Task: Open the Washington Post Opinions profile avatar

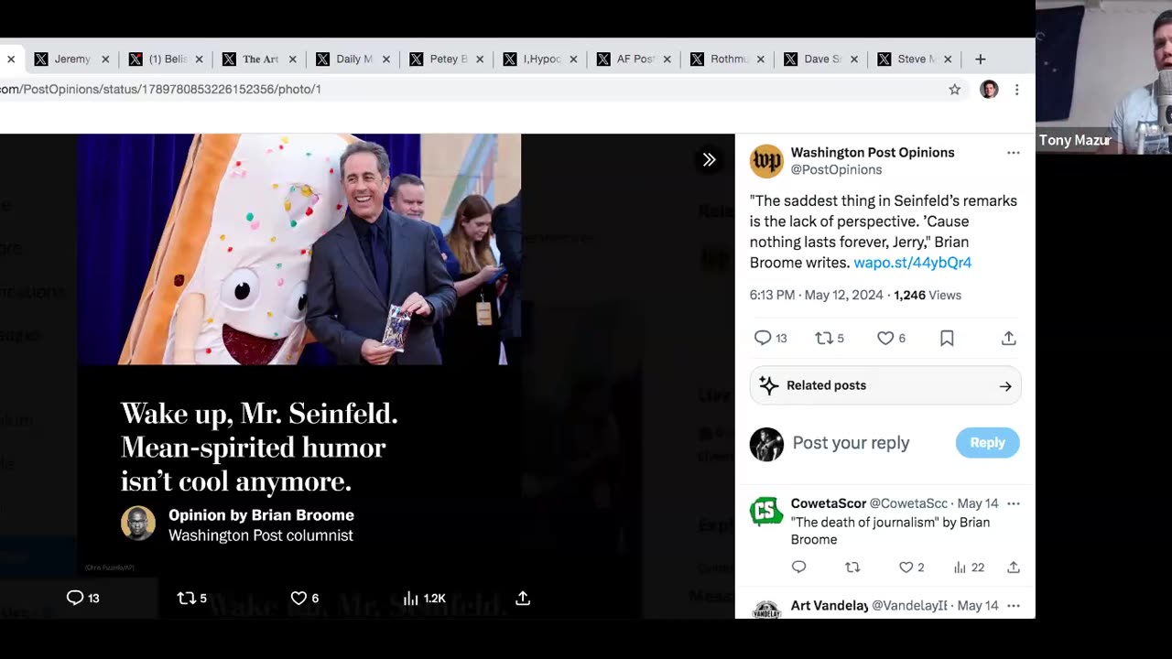Action: tap(766, 161)
